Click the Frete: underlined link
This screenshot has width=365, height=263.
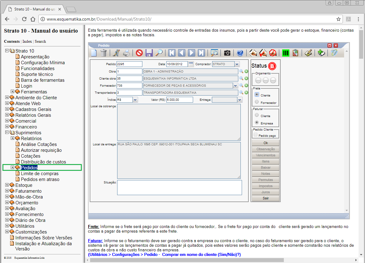[x=93, y=226]
